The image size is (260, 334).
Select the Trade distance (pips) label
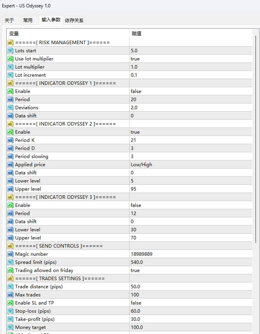[39, 286]
